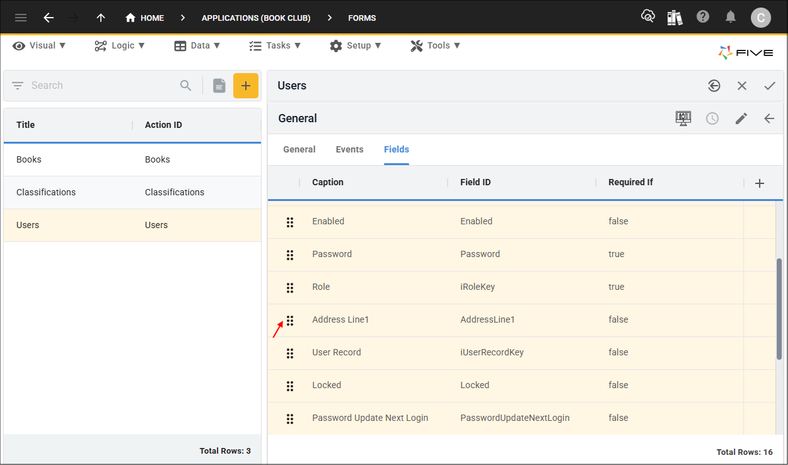The image size is (788, 465).
Task: Open the Tasks menu
Action: [275, 45]
